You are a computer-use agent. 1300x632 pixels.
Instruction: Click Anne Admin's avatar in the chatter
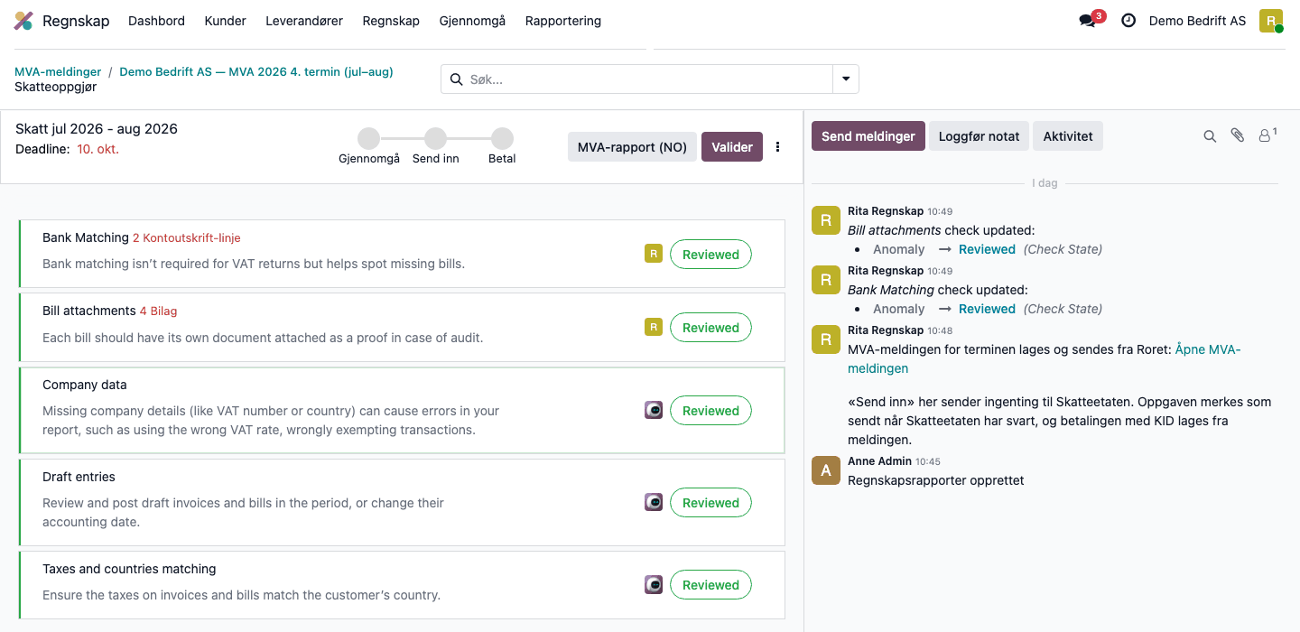pyautogui.click(x=826, y=470)
